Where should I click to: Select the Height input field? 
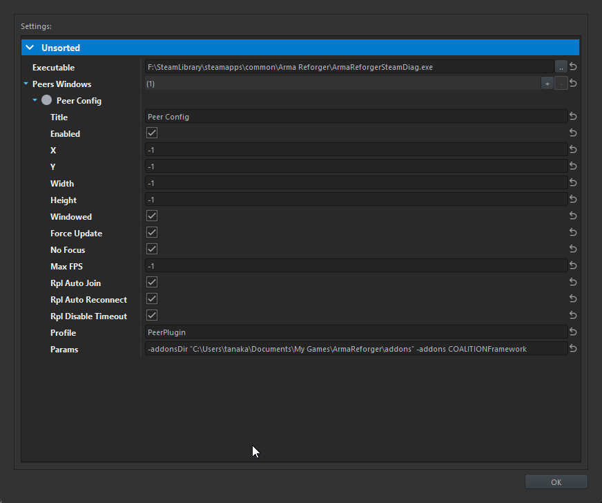[x=356, y=200]
